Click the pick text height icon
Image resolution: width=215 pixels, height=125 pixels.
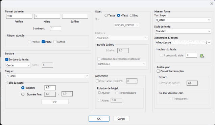tap(202, 56)
